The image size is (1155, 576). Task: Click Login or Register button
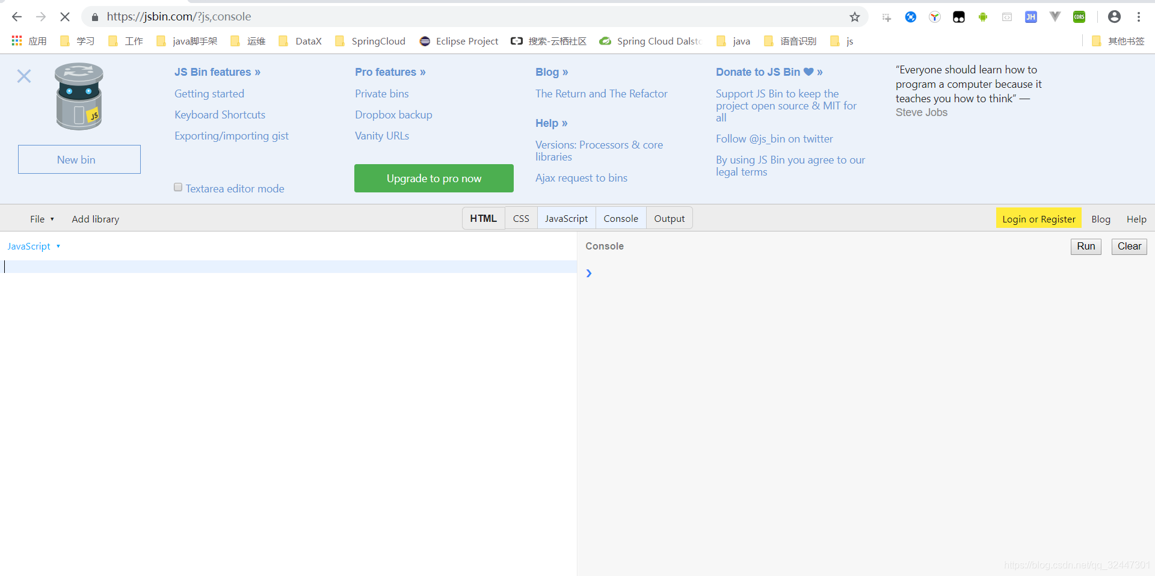[1038, 219]
